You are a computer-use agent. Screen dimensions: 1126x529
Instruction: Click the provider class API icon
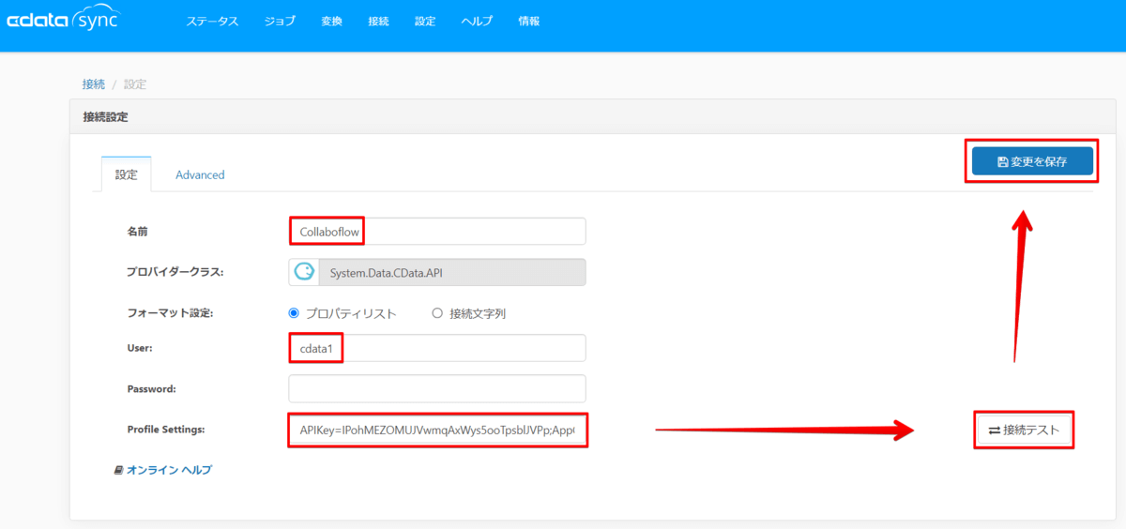[x=304, y=272]
